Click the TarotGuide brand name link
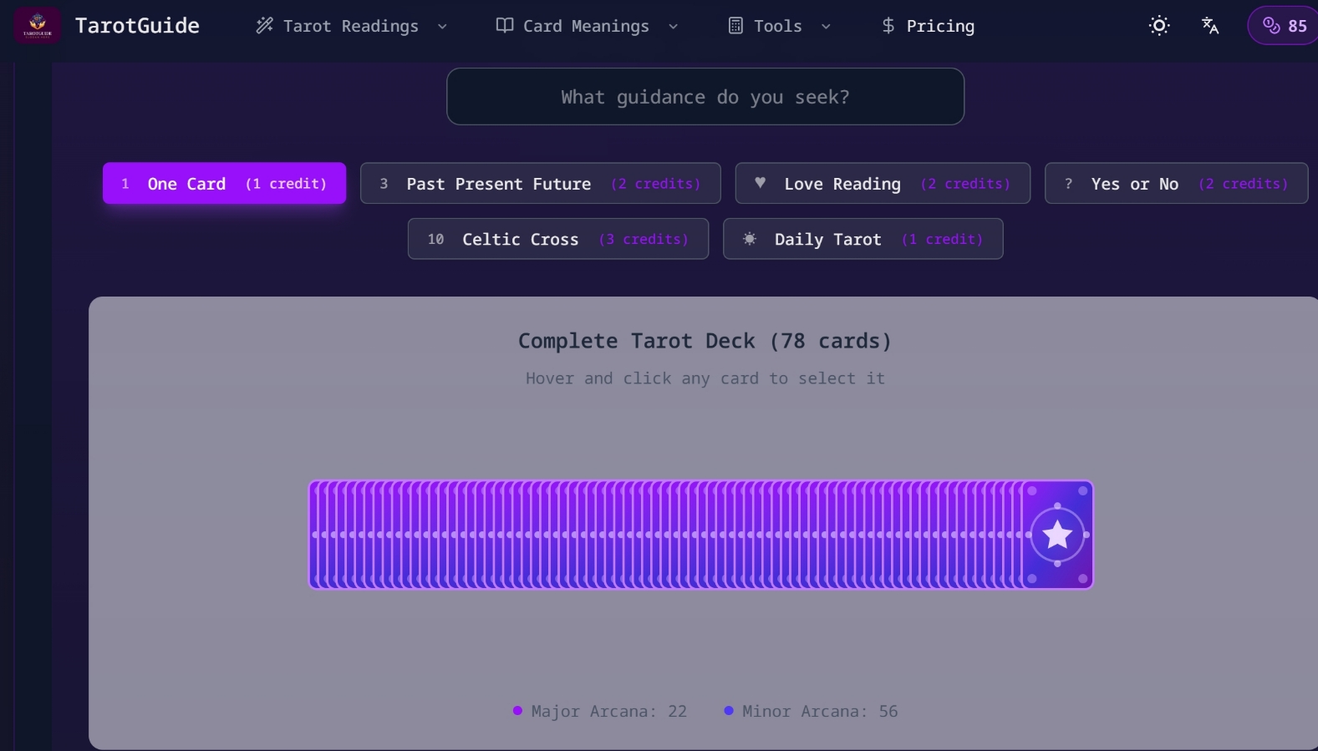The image size is (1318, 751). [x=137, y=26]
